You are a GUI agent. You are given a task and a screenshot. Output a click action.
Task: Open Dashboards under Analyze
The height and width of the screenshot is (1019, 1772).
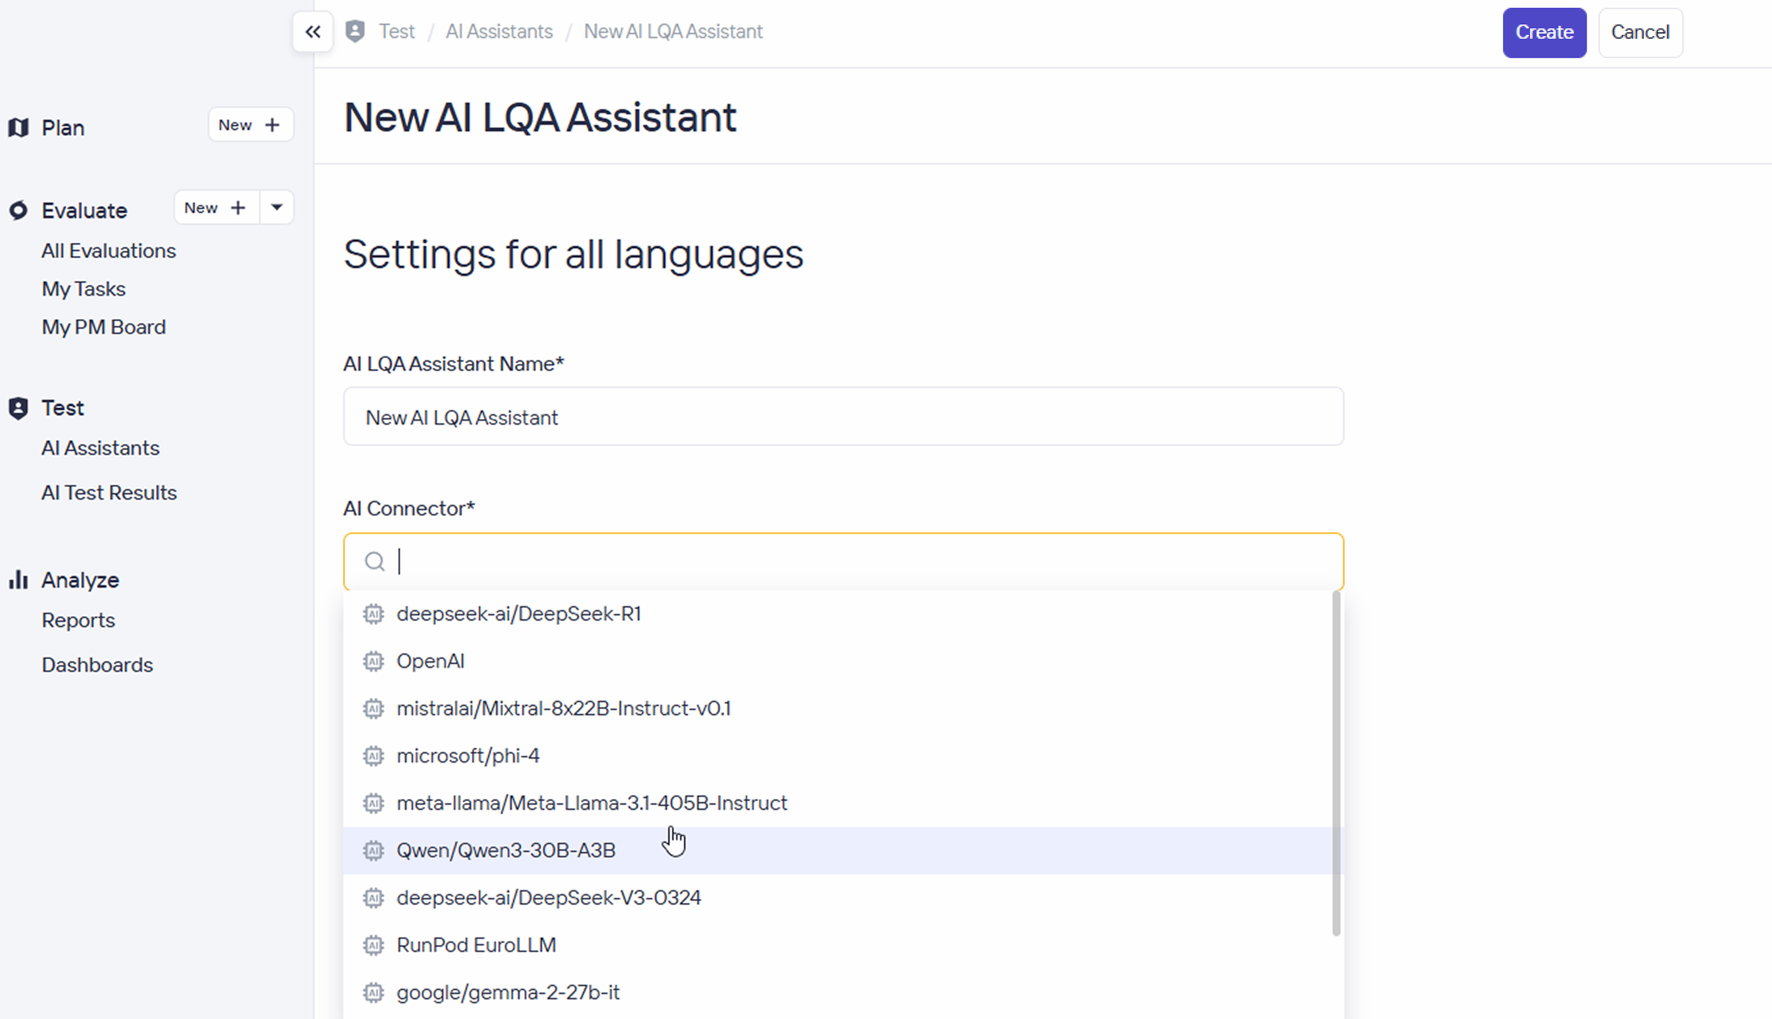pos(97,665)
